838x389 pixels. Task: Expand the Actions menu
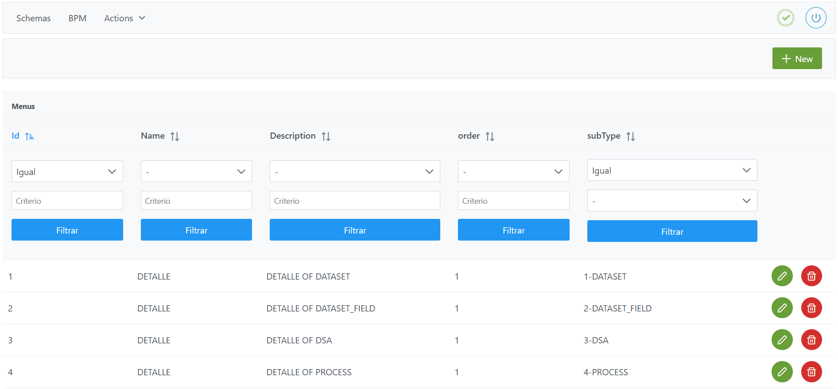click(124, 18)
